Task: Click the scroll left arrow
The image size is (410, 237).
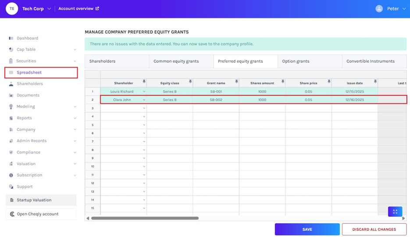Action: [x=88, y=218]
